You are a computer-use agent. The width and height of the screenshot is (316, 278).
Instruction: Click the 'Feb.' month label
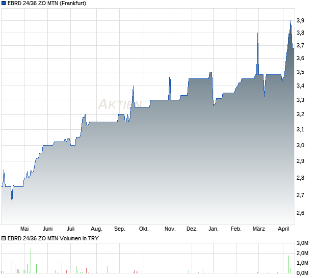click(x=236, y=229)
